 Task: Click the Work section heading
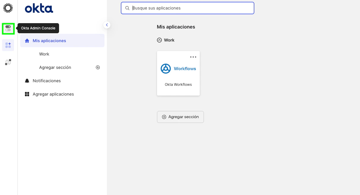point(169,40)
